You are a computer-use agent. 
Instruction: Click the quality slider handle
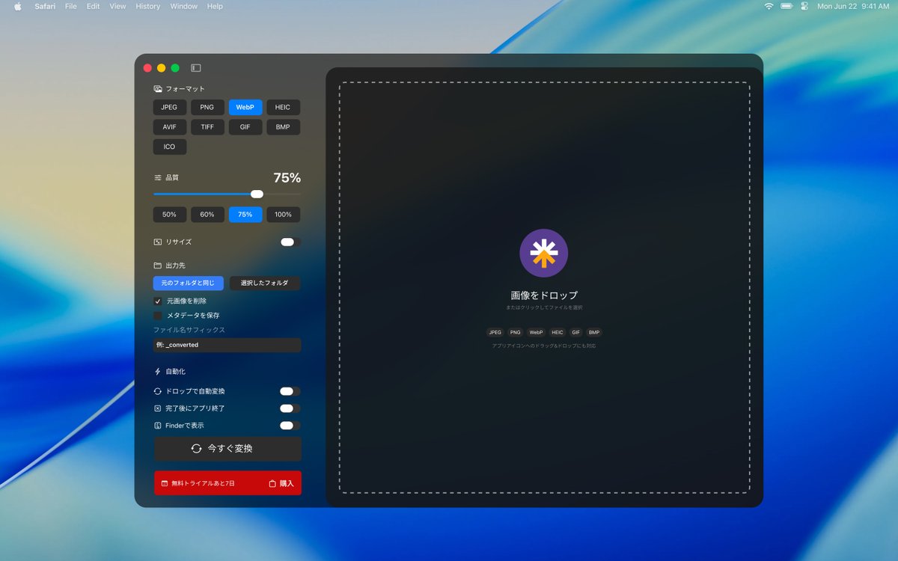(x=257, y=194)
